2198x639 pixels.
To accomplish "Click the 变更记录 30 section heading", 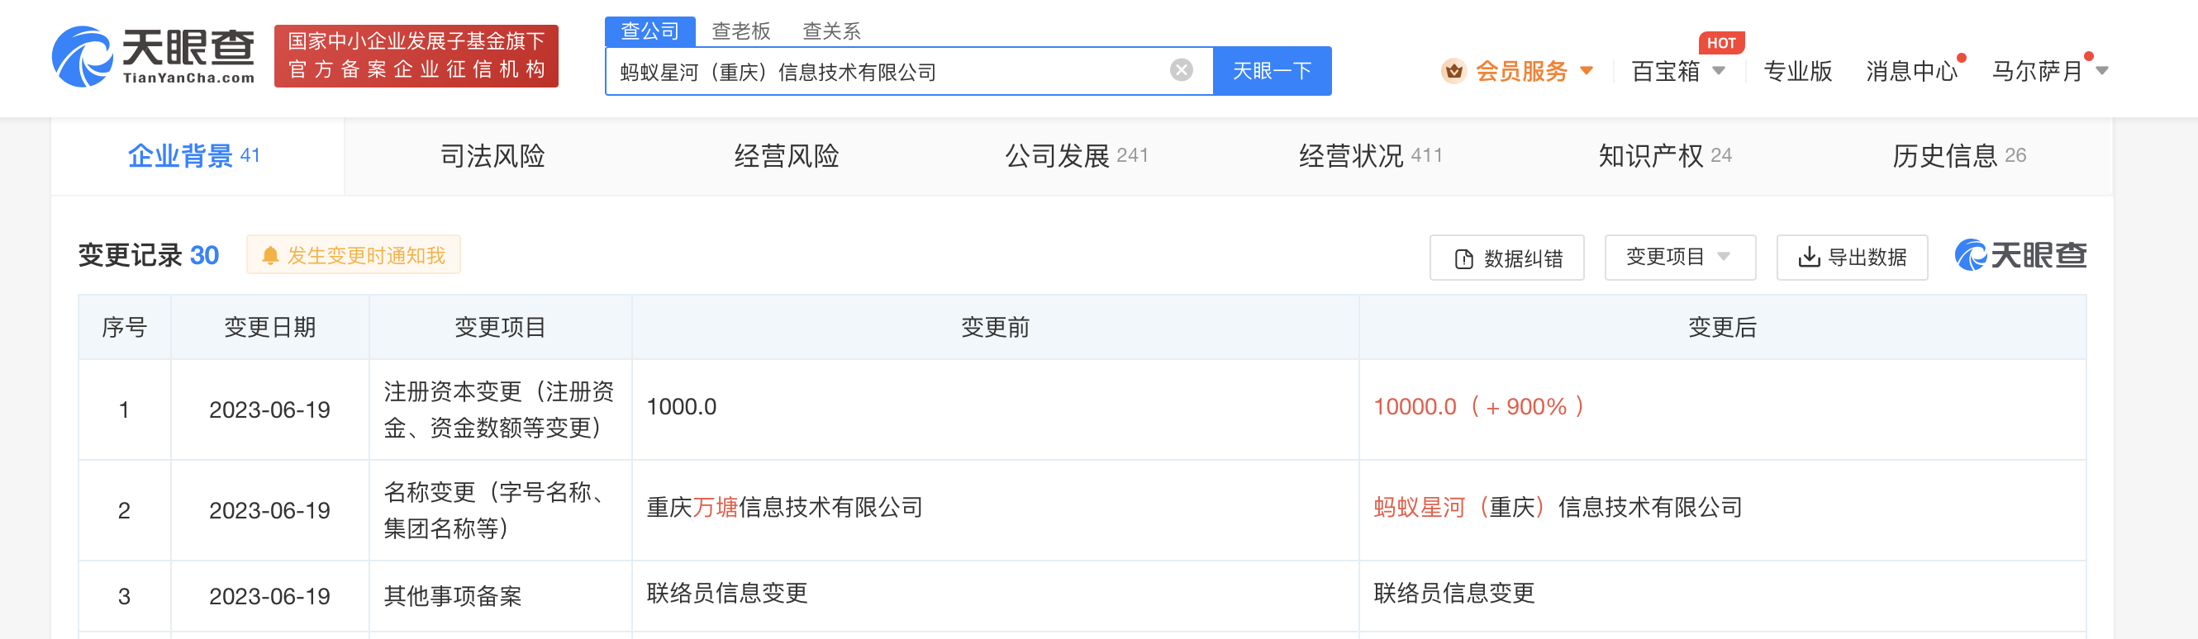I will coord(149,255).
